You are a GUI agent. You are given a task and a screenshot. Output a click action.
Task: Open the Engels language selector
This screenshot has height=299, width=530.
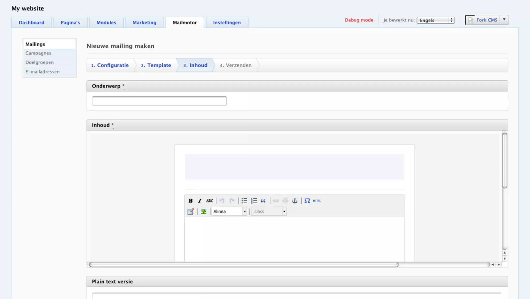click(x=436, y=20)
